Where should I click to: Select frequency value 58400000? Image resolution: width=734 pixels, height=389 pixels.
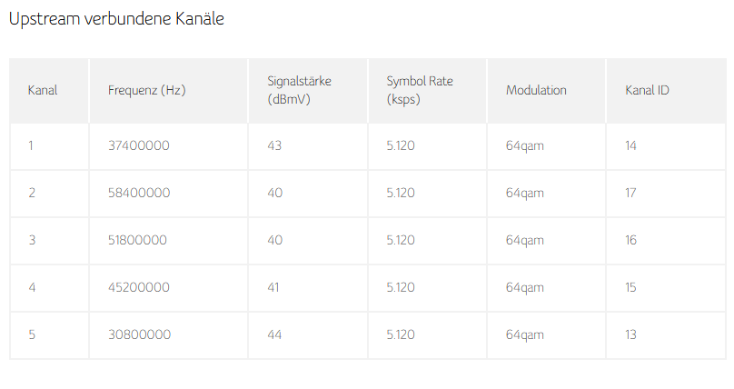click(139, 193)
